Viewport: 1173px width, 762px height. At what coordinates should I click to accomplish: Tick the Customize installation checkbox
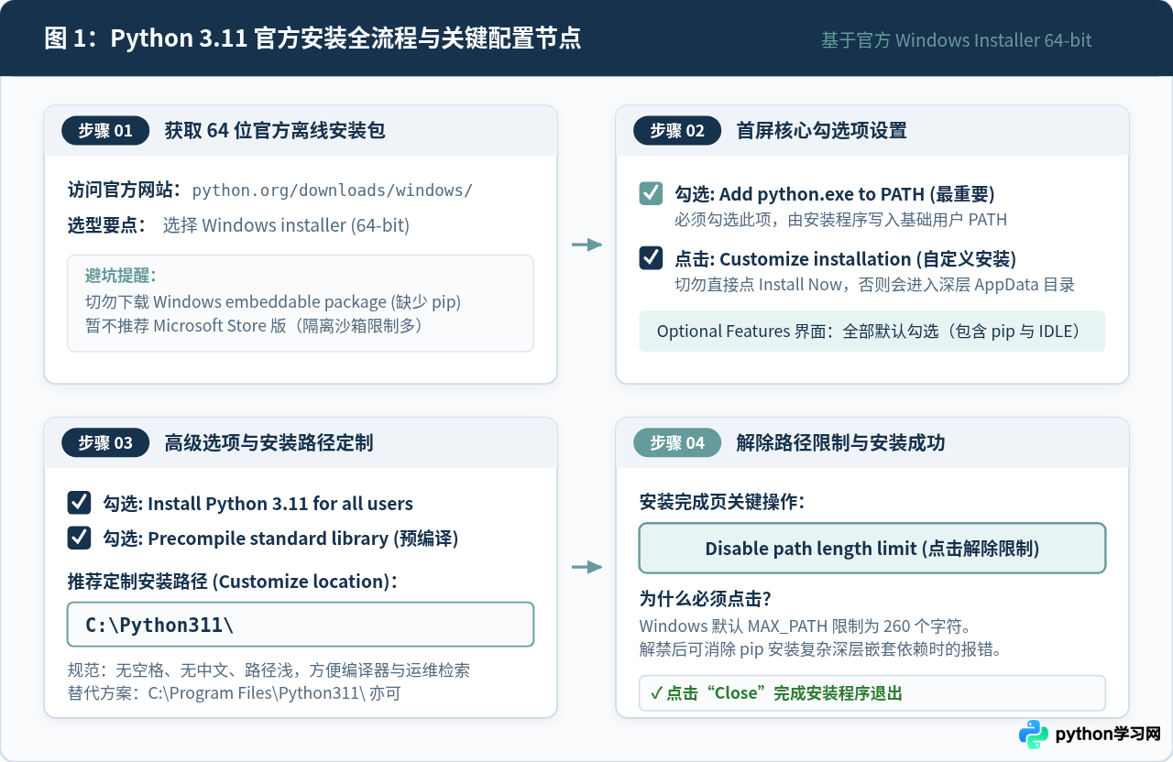pyautogui.click(x=651, y=258)
